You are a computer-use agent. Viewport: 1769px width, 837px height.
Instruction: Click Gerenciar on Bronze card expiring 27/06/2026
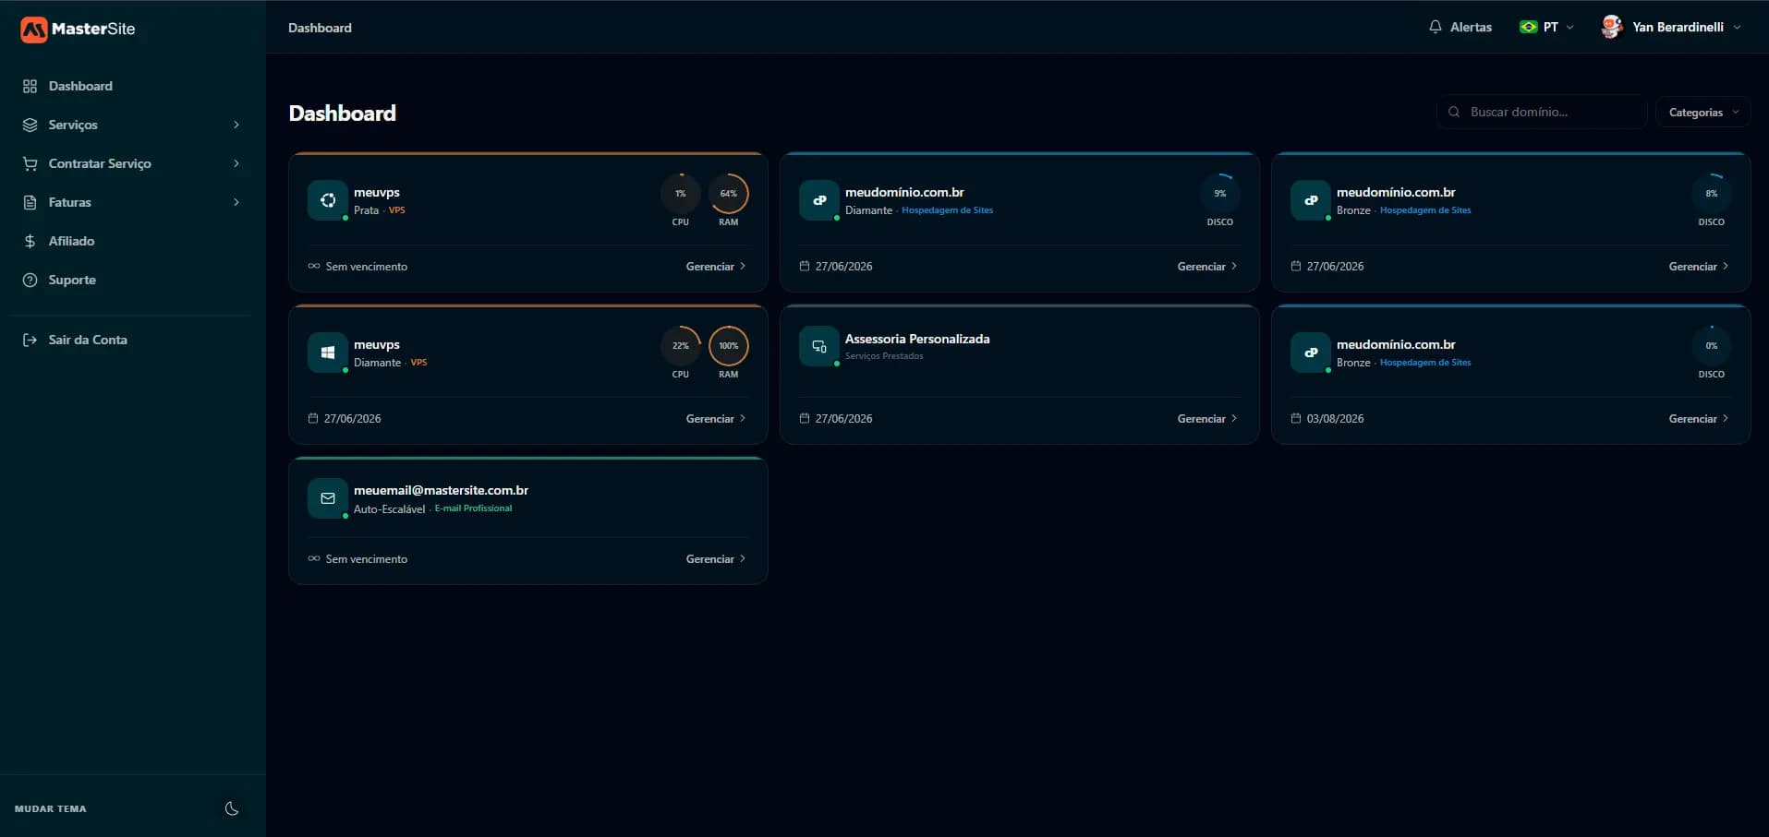click(x=1699, y=267)
